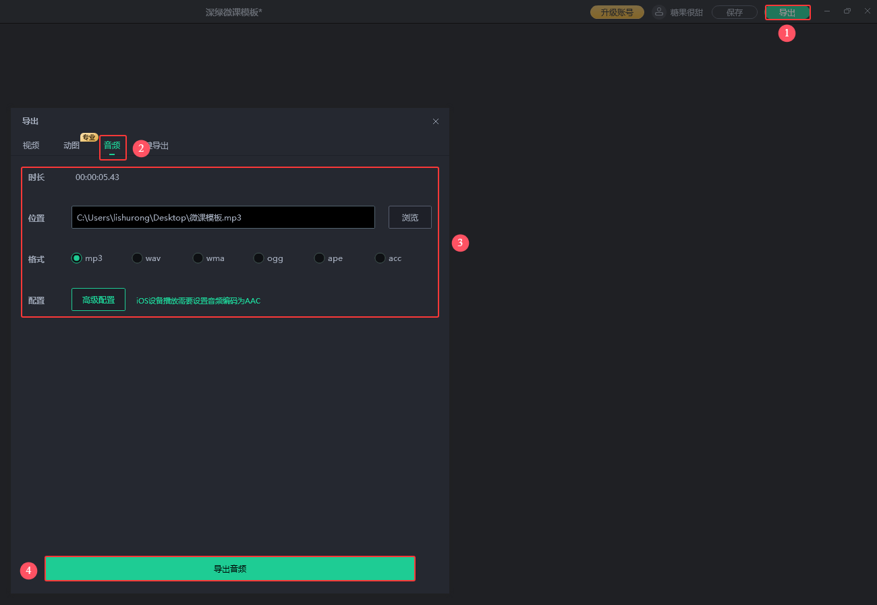
Task: Click the 保存 button in the title bar
Action: click(734, 12)
